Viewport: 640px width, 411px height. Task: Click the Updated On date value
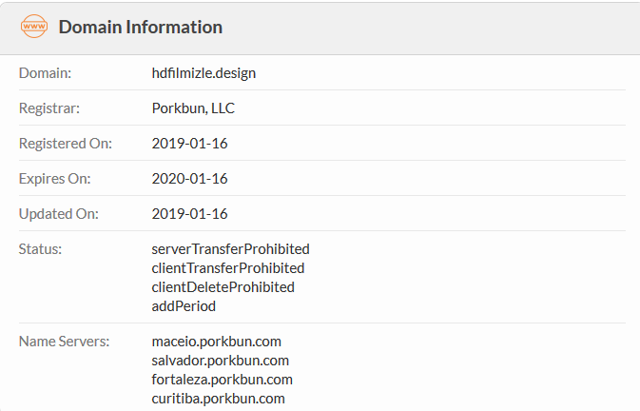tap(189, 213)
